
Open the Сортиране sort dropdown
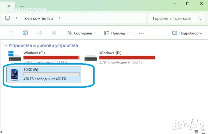point(81,33)
